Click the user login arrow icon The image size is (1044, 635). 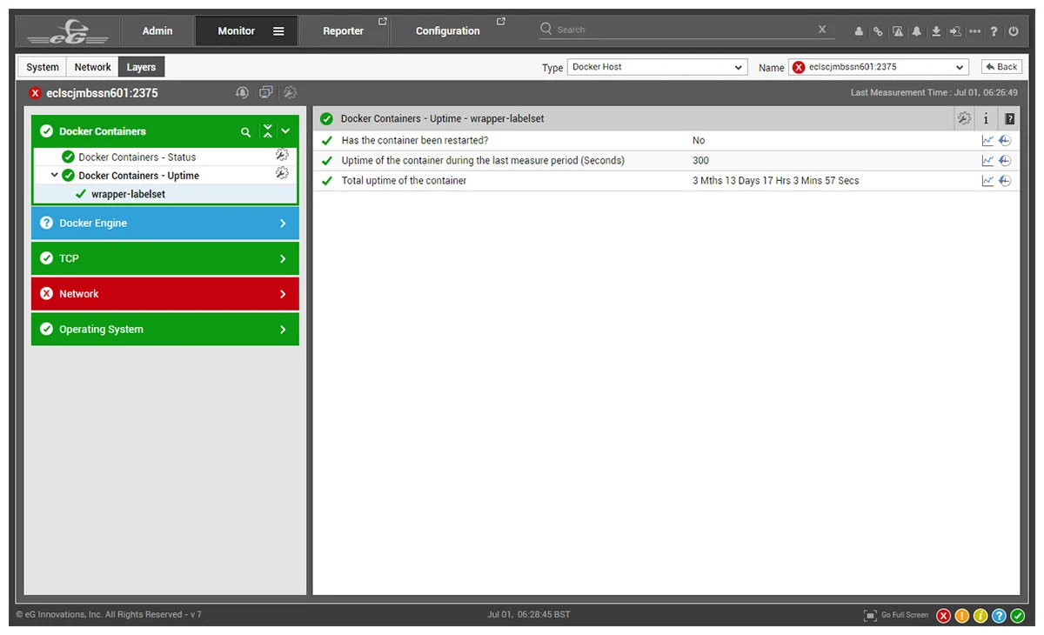click(x=955, y=31)
